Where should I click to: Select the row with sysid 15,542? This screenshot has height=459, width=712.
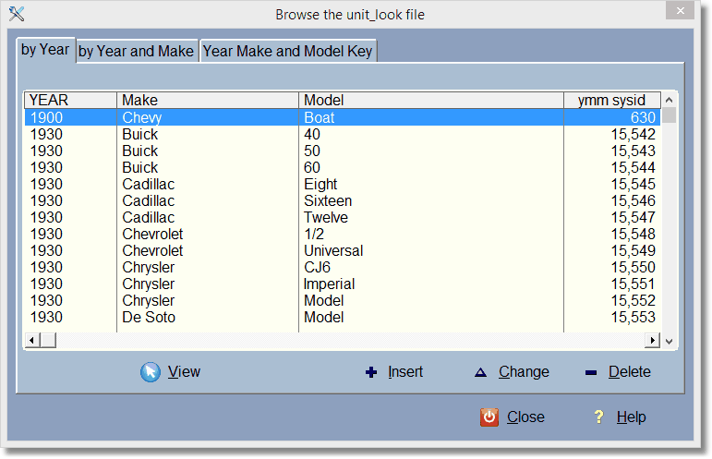343,135
